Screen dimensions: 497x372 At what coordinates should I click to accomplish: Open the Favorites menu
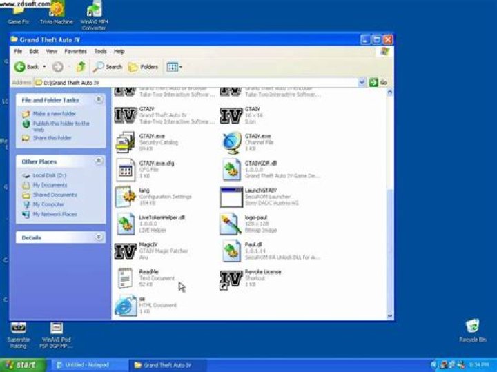pyautogui.click(x=75, y=51)
